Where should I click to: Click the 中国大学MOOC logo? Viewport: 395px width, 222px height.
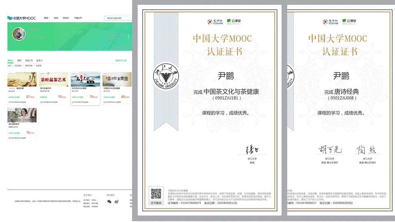[21, 18]
